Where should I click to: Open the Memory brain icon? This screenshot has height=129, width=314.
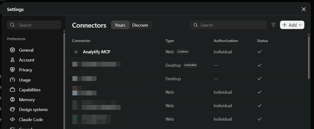point(12,99)
